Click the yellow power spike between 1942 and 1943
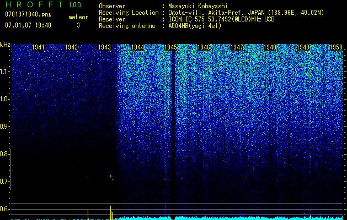This screenshot has width=347, height=220. [88, 215]
